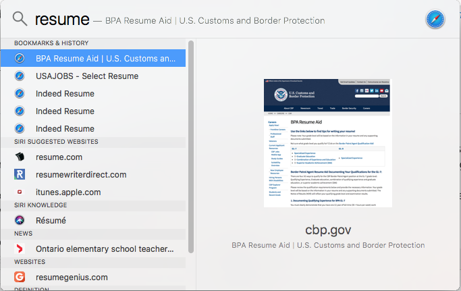The height and width of the screenshot is (291, 461).
Task: Click the cbp.gov domain label in preview
Action: (328, 230)
